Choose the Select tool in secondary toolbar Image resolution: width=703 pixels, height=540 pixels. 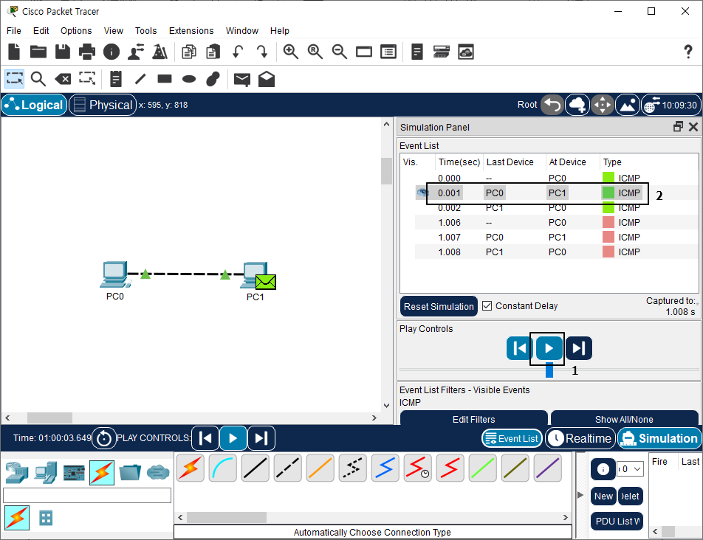point(14,79)
